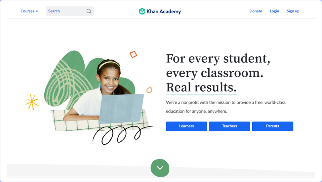This screenshot has width=322, height=182.
Task: Click the orange diamond decoration near the girl
Action: click(133, 54)
